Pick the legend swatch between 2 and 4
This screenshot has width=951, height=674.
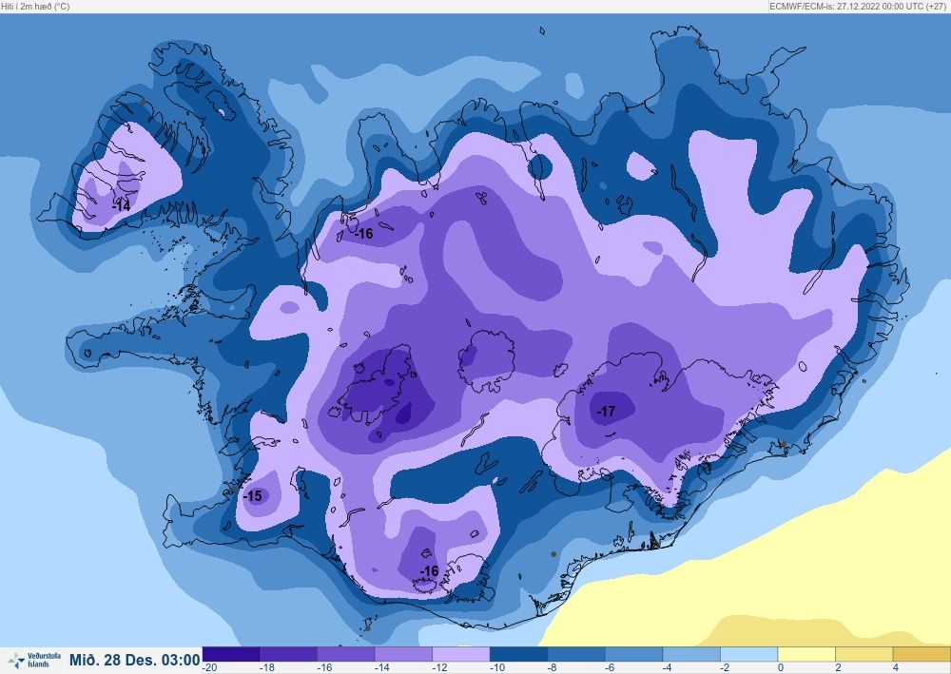click(864, 655)
